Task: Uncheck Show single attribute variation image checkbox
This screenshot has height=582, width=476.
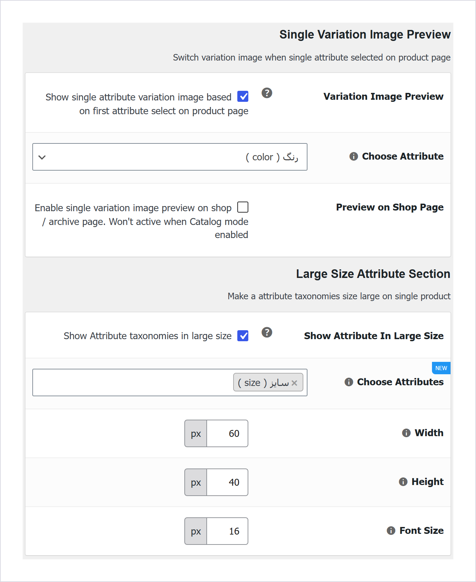Action: click(243, 97)
